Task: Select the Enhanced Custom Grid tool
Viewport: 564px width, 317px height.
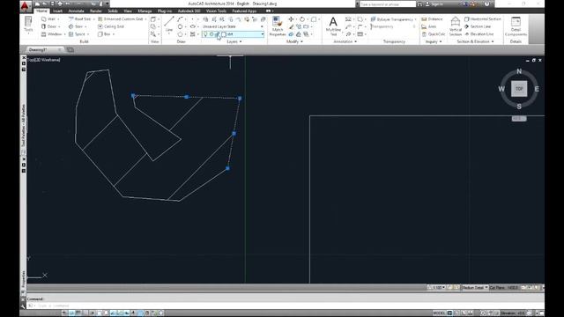Action: 122,19
